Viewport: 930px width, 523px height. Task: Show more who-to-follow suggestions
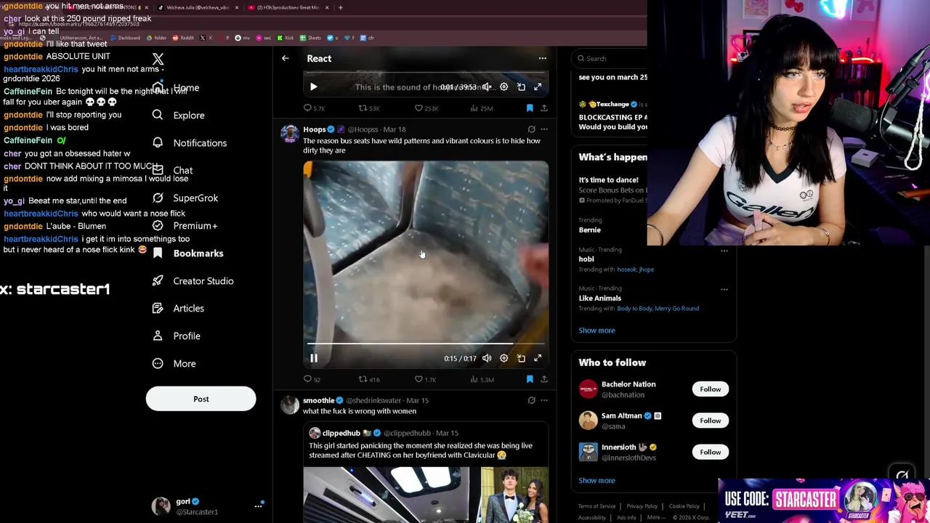(597, 480)
